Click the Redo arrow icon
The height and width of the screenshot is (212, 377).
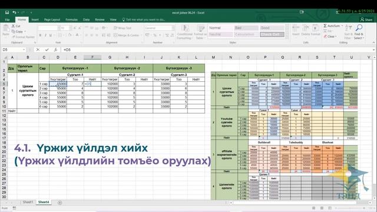click(24, 12)
